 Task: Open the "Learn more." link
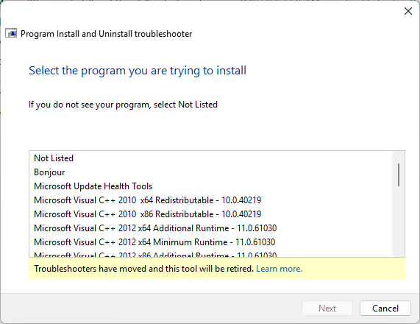pyautogui.click(x=279, y=269)
